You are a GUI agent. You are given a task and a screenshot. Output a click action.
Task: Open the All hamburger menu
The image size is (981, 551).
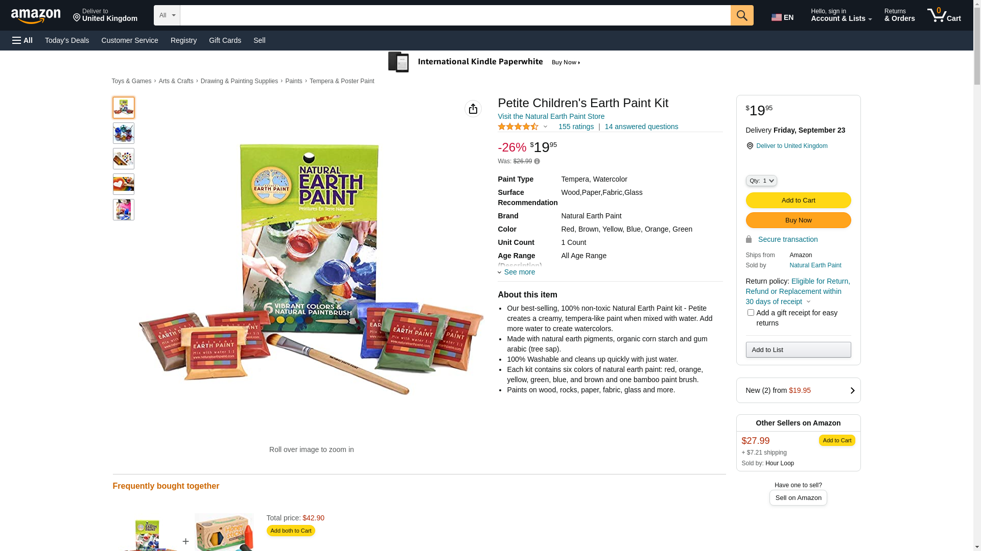[22, 40]
